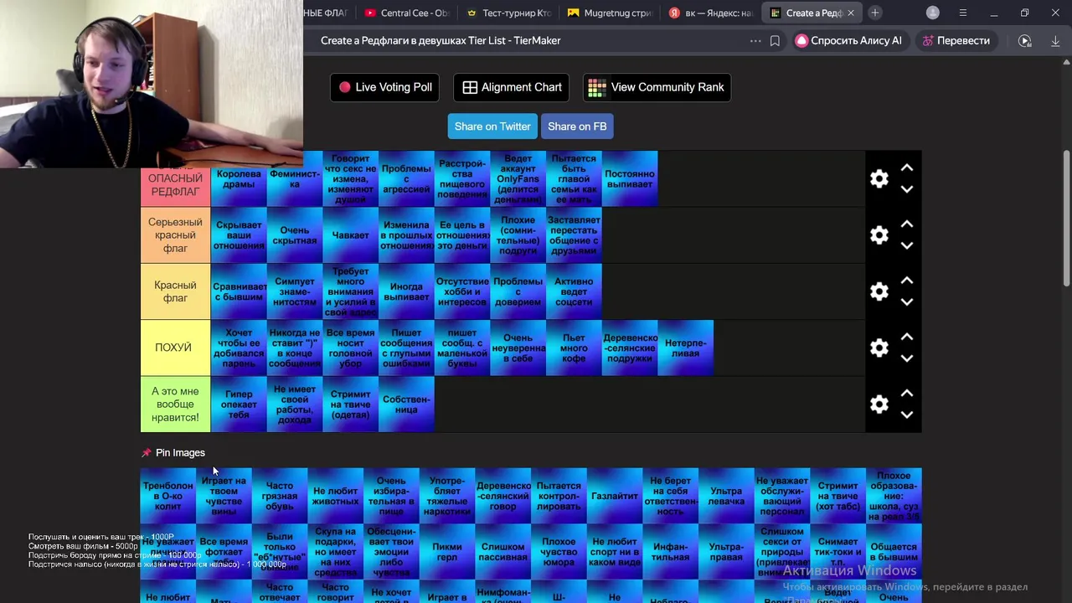Viewport: 1072px width, 603px height.
Task: Select the Серьезный красный флаг tier label
Action: 176,235
